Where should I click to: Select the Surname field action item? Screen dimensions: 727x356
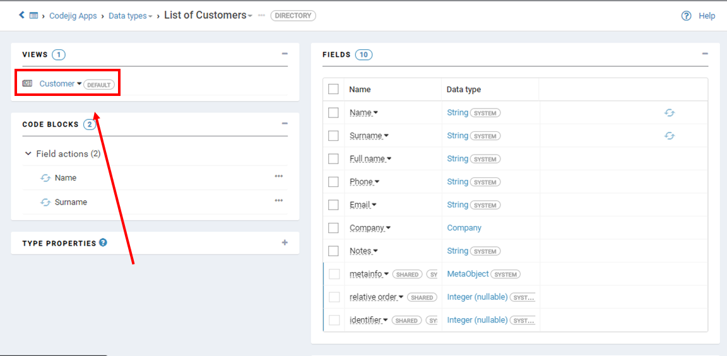(71, 202)
